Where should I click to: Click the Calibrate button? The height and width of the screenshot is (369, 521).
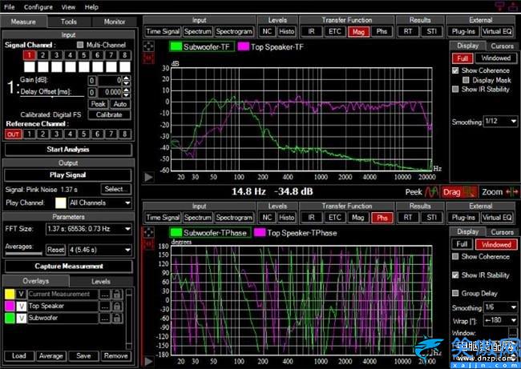(109, 114)
